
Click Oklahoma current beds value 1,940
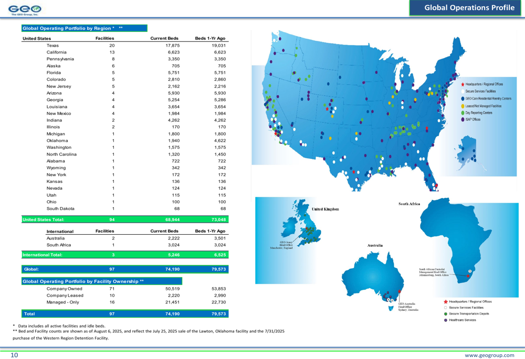click(x=174, y=140)
